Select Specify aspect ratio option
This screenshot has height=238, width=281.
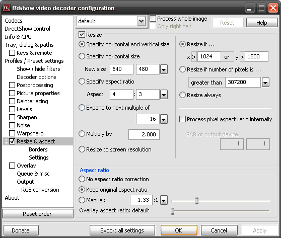(x=82, y=82)
